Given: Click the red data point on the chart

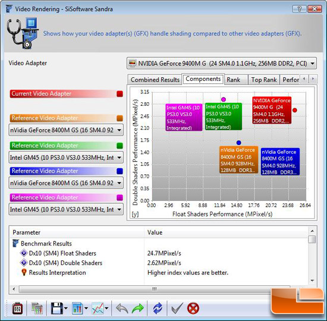Looking at the screenshot, I should pyautogui.click(x=294, y=110).
